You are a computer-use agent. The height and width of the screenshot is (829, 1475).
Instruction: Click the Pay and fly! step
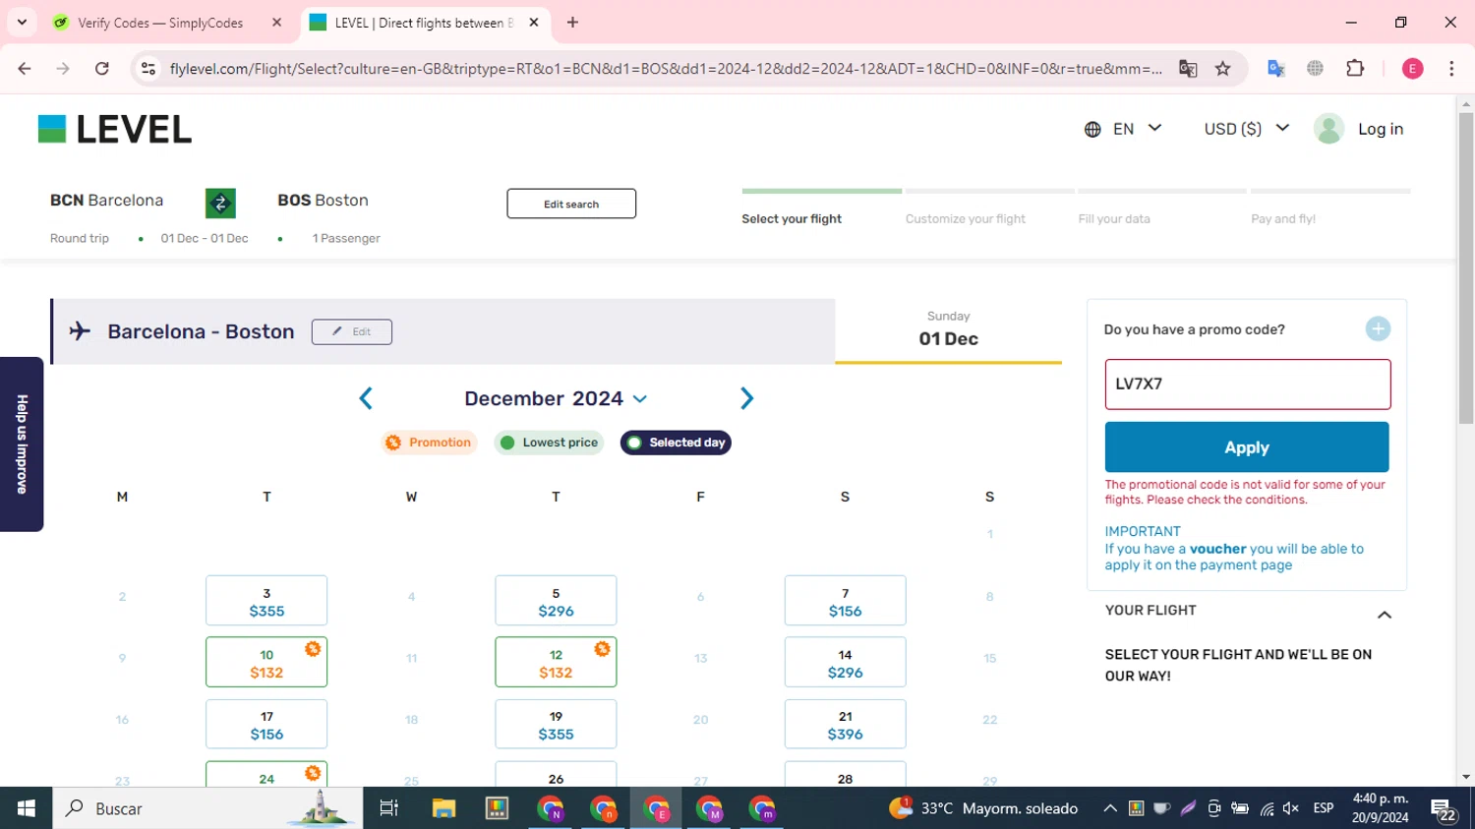click(1283, 218)
